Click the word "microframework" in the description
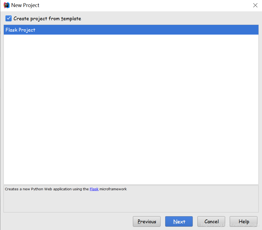 click(113, 189)
